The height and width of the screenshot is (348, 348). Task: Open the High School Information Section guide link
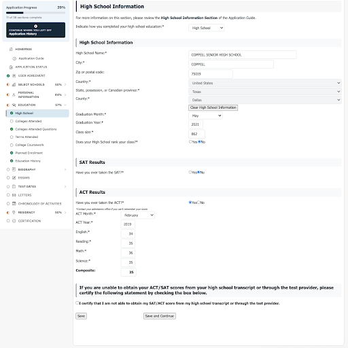click(x=189, y=18)
